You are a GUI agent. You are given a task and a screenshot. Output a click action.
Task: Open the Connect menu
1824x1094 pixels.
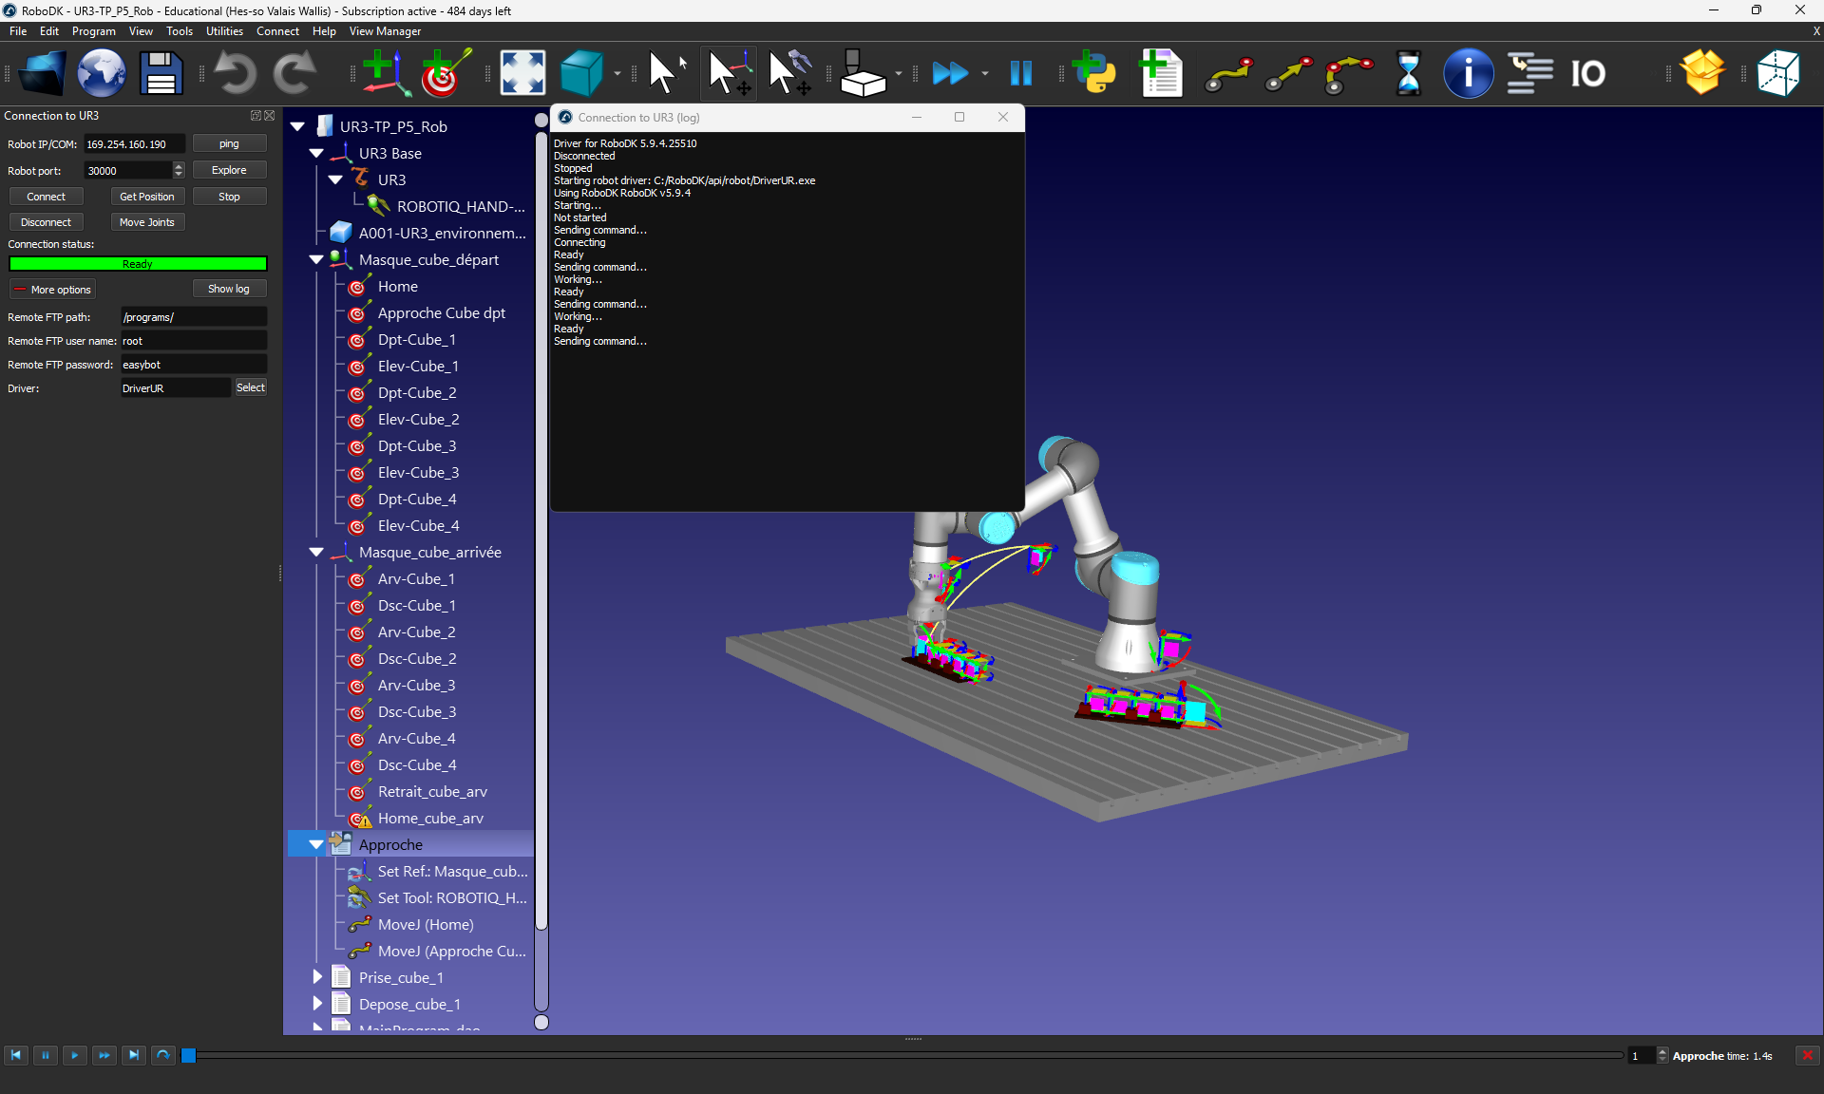pos(277,31)
